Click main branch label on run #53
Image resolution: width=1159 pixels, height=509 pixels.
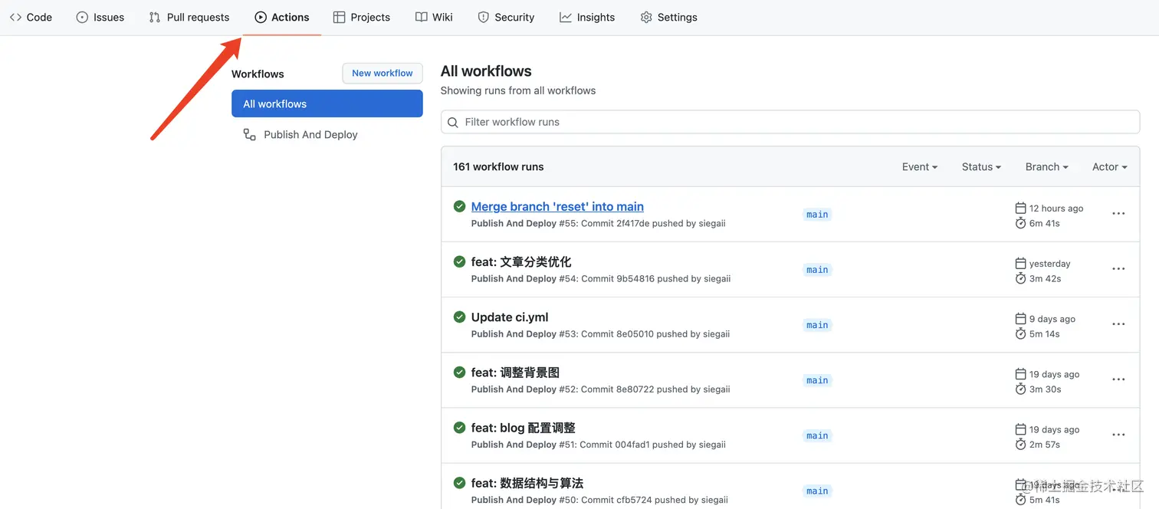[x=817, y=324]
